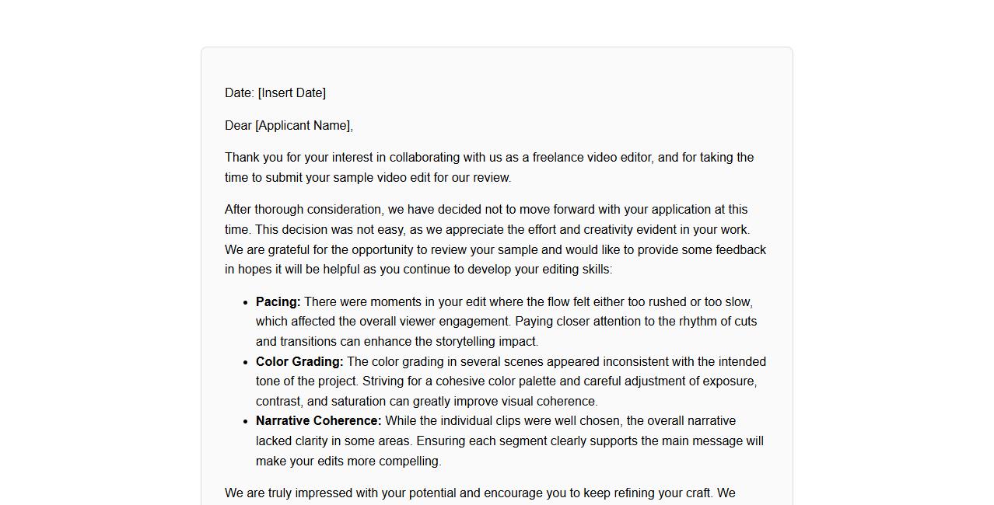Click the bold 'Color Grading:' heading
The image size is (994, 505).
tap(299, 362)
